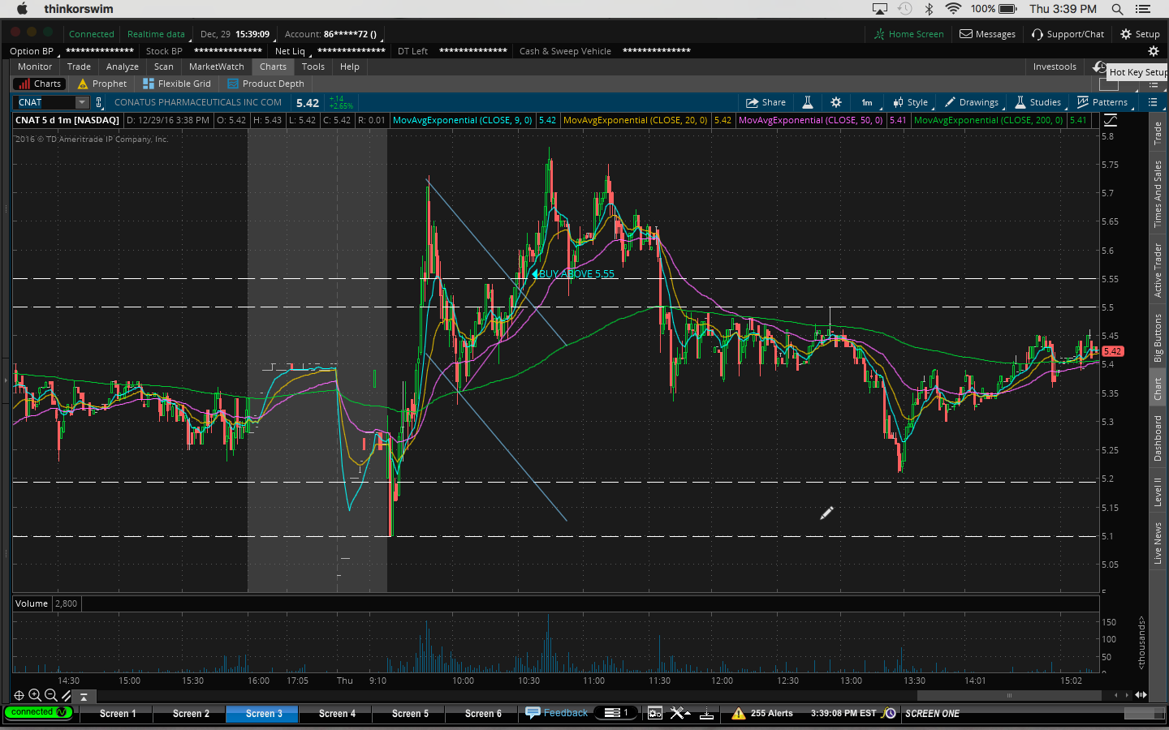
Task: Open the Patterns menu
Action: (1102, 102)
